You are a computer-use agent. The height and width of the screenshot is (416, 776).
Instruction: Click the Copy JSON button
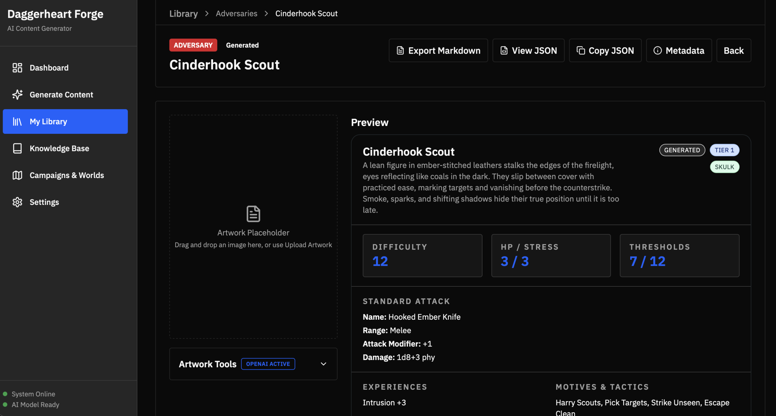[x=605, y=51]
